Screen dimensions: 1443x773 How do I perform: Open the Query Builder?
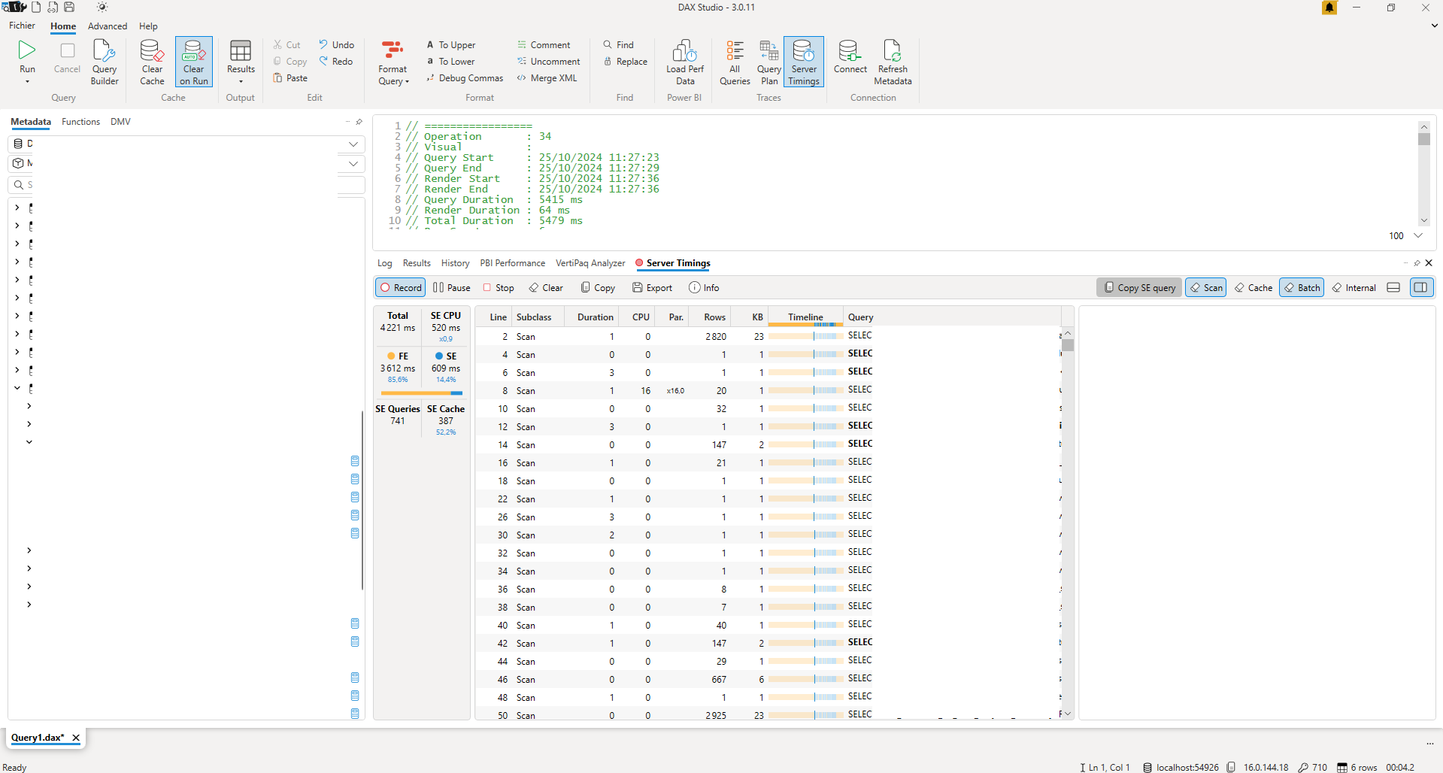click(x=105, y=62)
